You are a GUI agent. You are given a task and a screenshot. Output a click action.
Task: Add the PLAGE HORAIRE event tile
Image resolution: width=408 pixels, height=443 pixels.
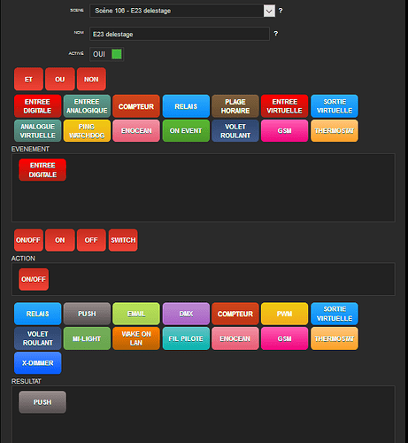(235, 106)
